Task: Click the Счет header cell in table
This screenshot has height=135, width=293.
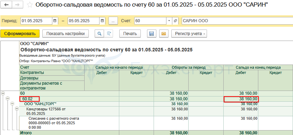Action: 52,67
